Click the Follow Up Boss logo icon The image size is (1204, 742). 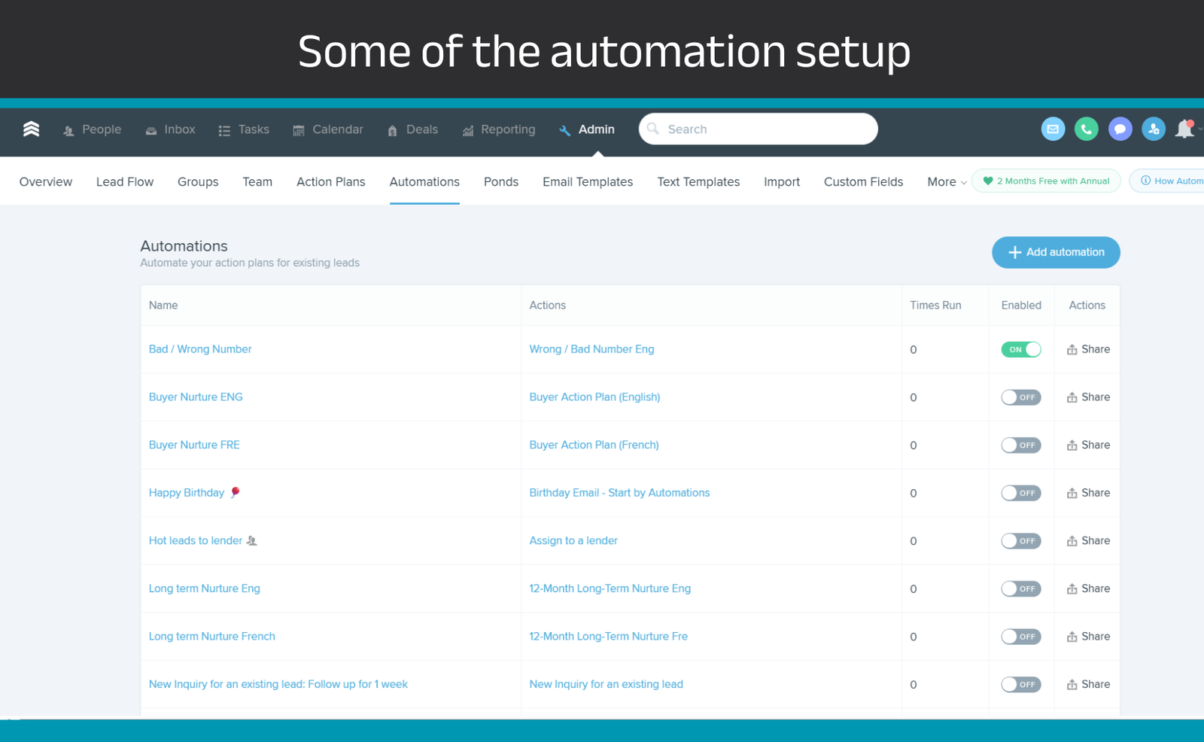pyautogui.click(x=31, y=129)
